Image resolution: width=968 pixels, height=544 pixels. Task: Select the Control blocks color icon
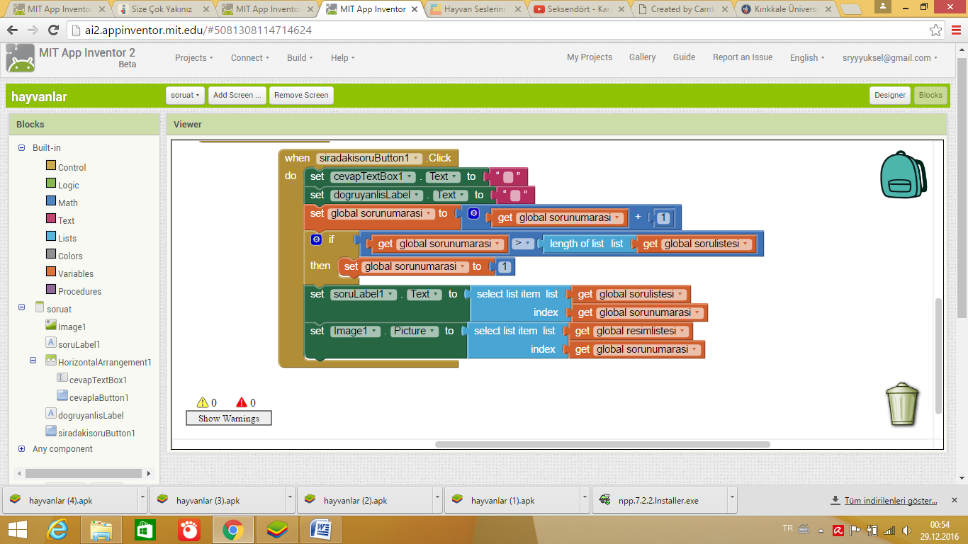pos(50,166)
